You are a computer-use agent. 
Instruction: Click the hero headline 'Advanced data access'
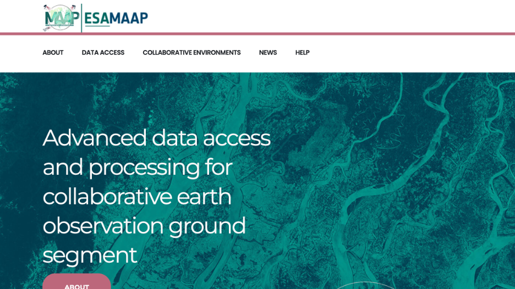[156, 138]
